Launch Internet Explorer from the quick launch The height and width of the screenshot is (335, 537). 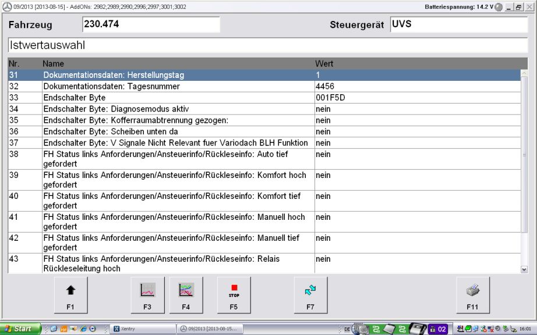[x=83, y=329]
